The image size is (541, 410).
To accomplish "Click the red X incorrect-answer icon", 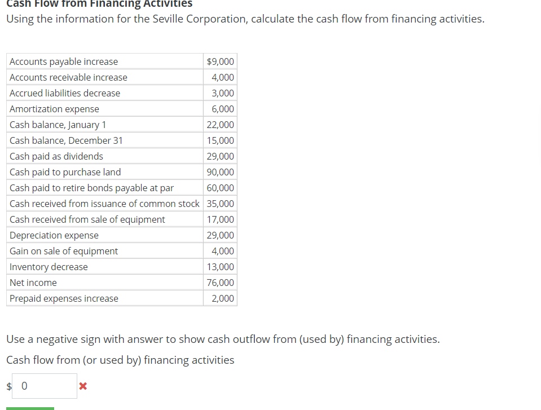I will (82, 386).
